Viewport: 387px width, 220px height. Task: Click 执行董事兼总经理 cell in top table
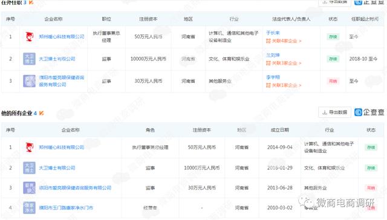click(106, 37)
